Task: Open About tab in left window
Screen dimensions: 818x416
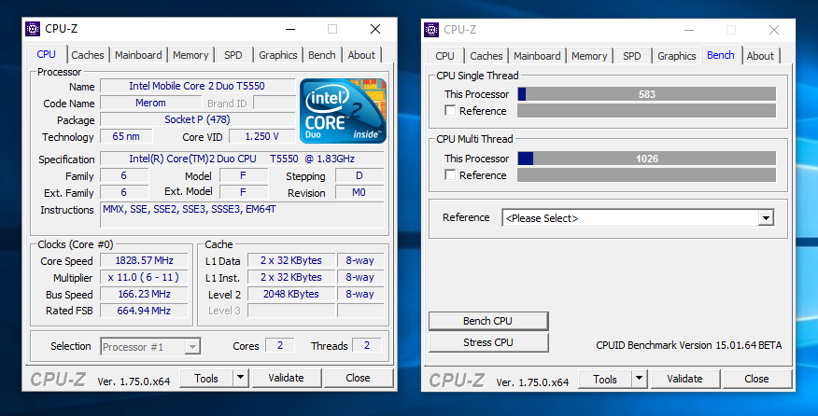Action: pyautogui.click(x=361, y=55)
